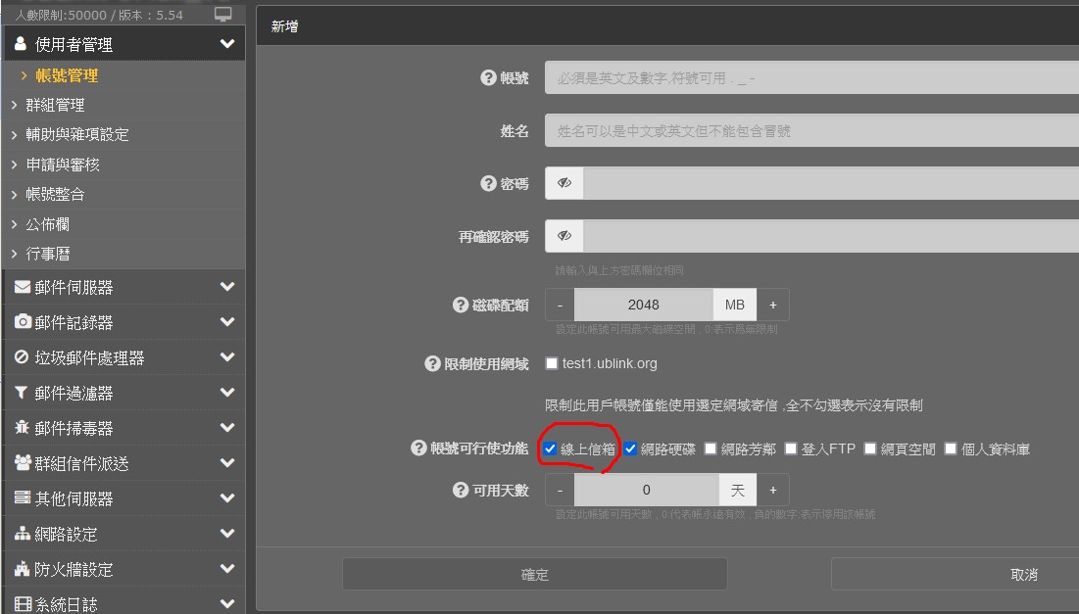This screenshot has height=614, width=1079.
Task: Click the help icon beside 可用天數
Action: (460, 490)
